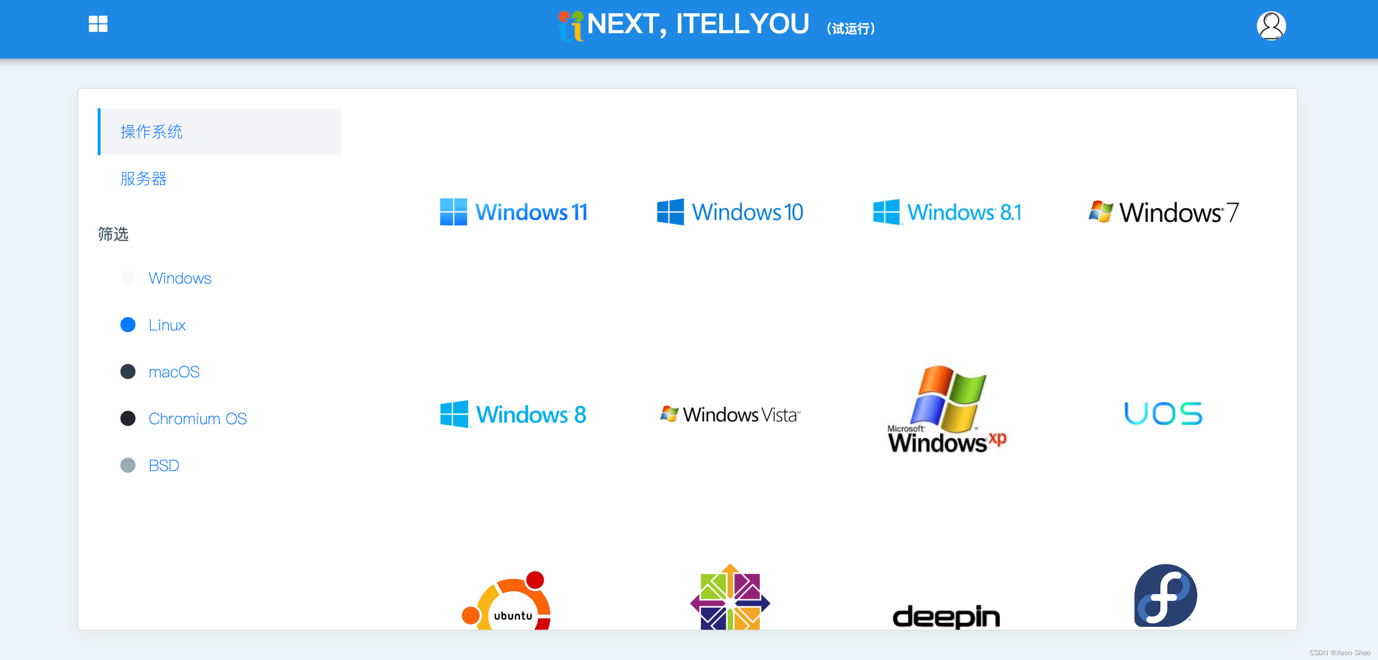Click the Windows Vista icon entry
Image resolution: width=1378 pixels, height=660 pixels.
pos(730,413)
